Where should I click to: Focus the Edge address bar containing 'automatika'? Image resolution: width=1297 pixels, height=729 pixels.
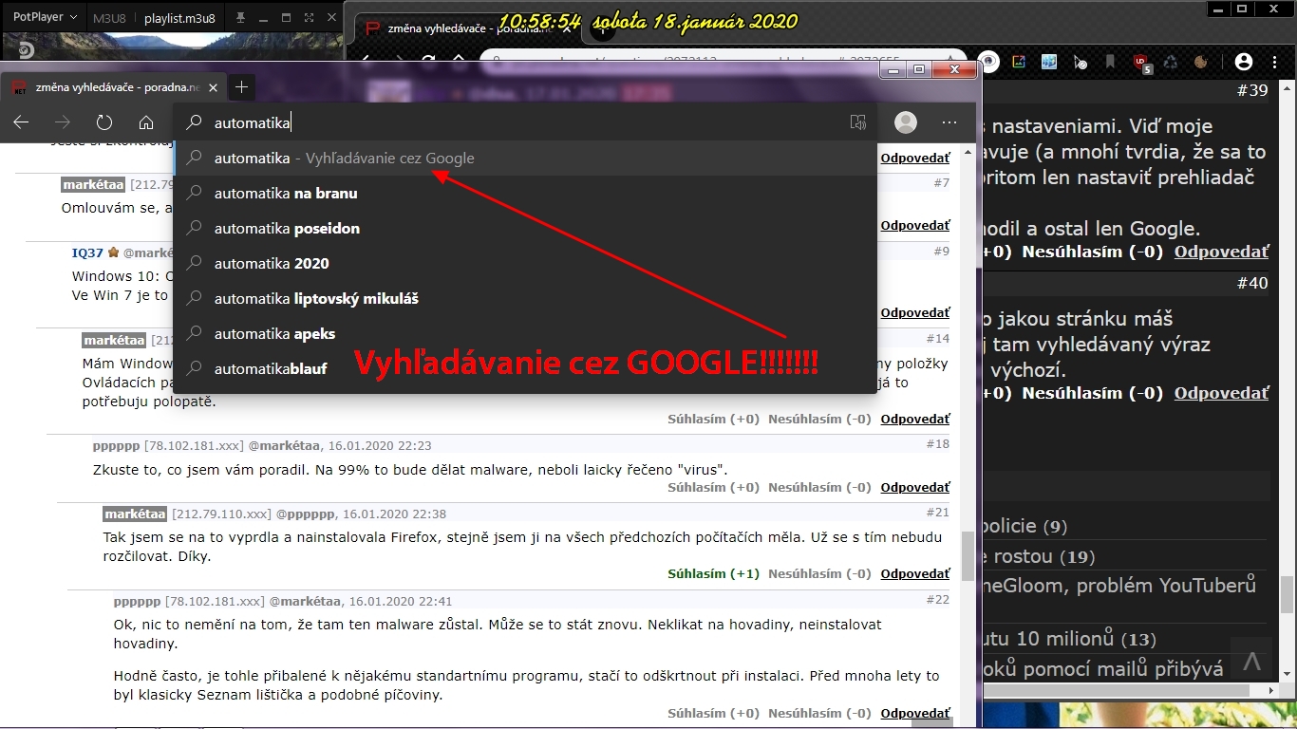[527, 122]
